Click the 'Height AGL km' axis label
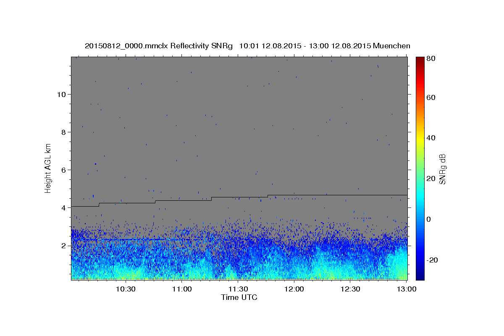The width and height of the screenshot is (504, 336). 48,168
